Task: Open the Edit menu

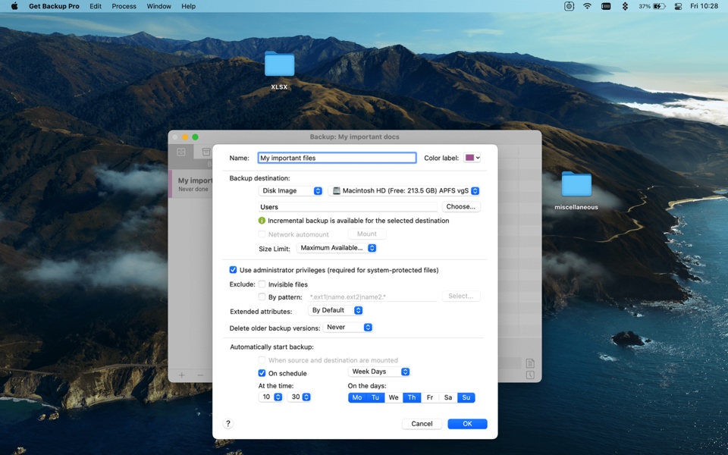Action: click(x=96, y=6)
